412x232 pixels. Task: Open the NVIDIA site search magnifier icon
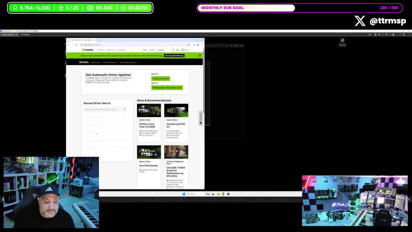pyautogui.click(x=173, y=50)
